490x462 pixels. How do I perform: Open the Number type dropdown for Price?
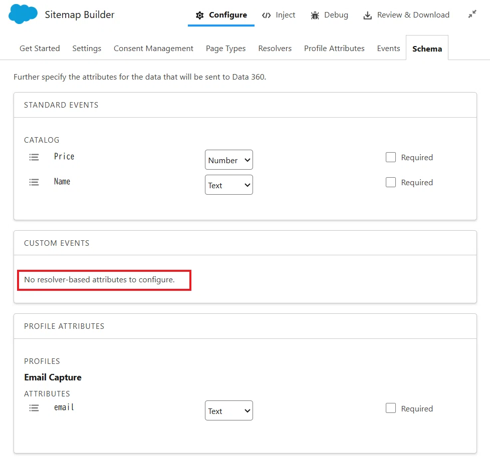229,160
